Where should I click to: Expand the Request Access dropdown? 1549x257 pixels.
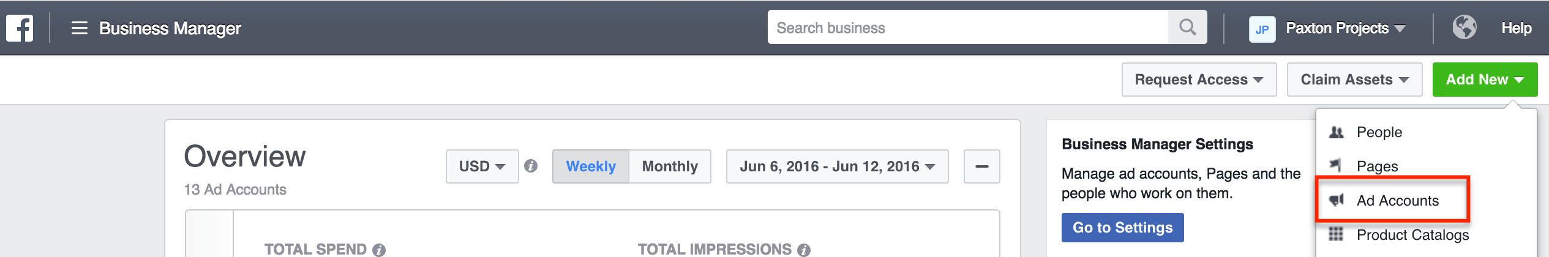click(1198, 80)
